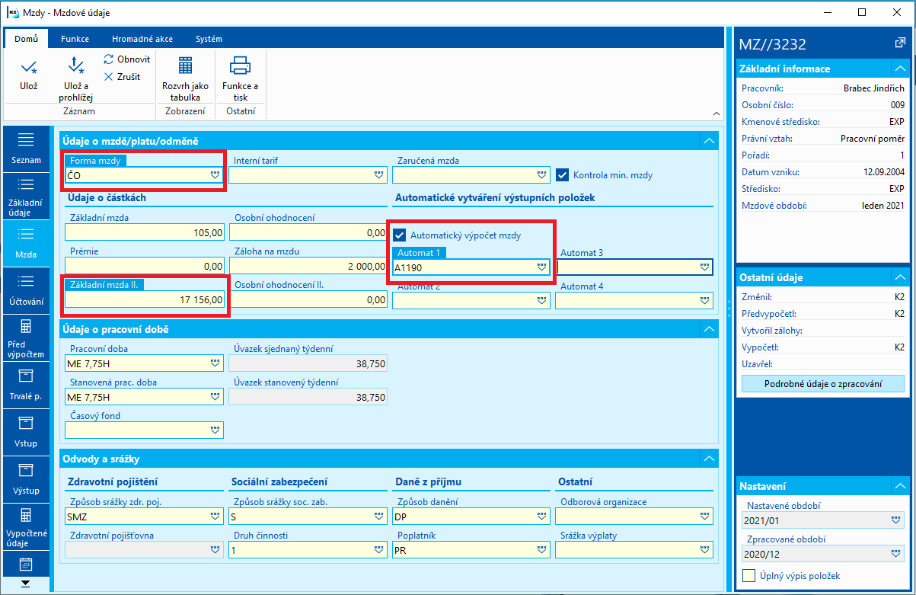Toggle the Automatický výpočet mzdy checkbox

pyautogui.click(x=399, y=235)
